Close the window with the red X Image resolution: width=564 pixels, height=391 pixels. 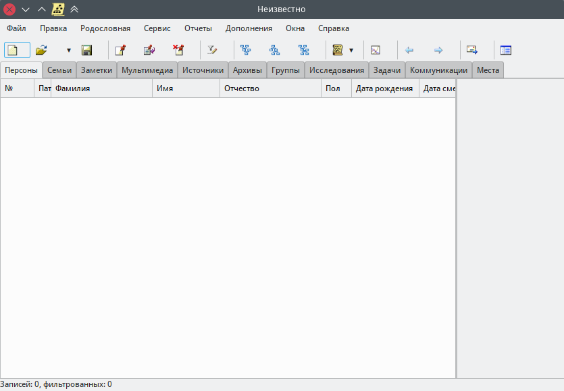[x=9, y=9]
